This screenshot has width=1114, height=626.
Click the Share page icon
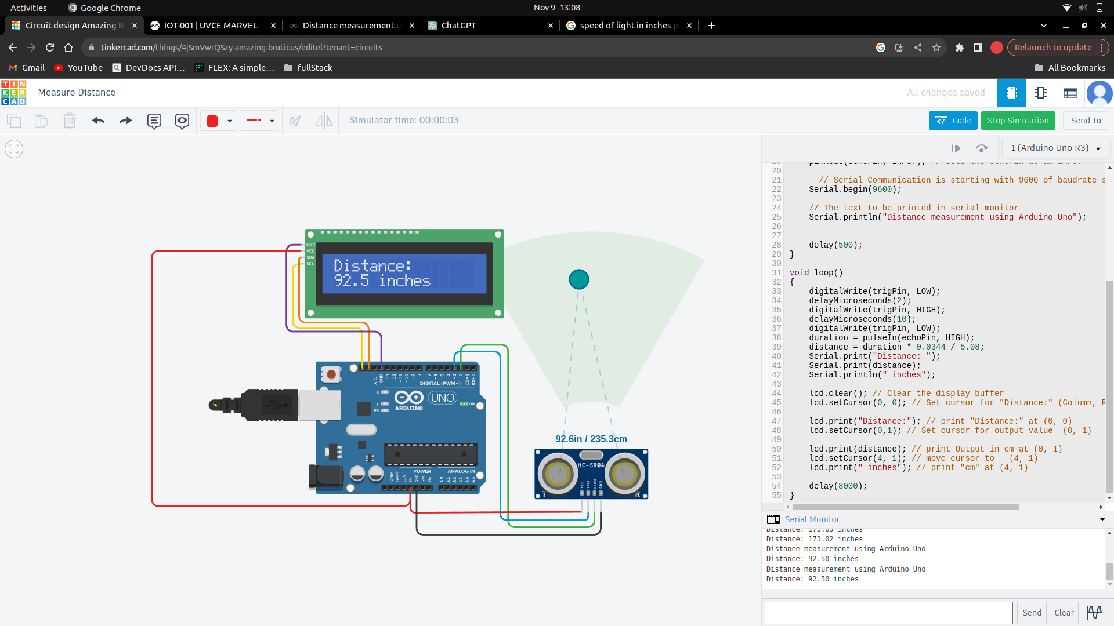tap(918, 48)
